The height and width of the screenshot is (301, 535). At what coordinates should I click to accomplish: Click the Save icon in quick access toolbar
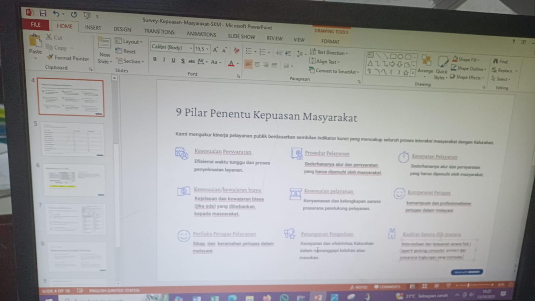coord(43,13)
